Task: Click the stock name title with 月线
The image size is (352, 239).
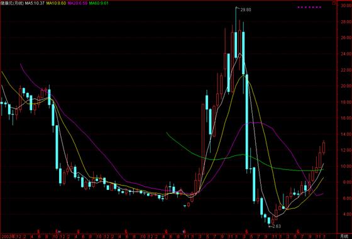Action: click(12, 3)
